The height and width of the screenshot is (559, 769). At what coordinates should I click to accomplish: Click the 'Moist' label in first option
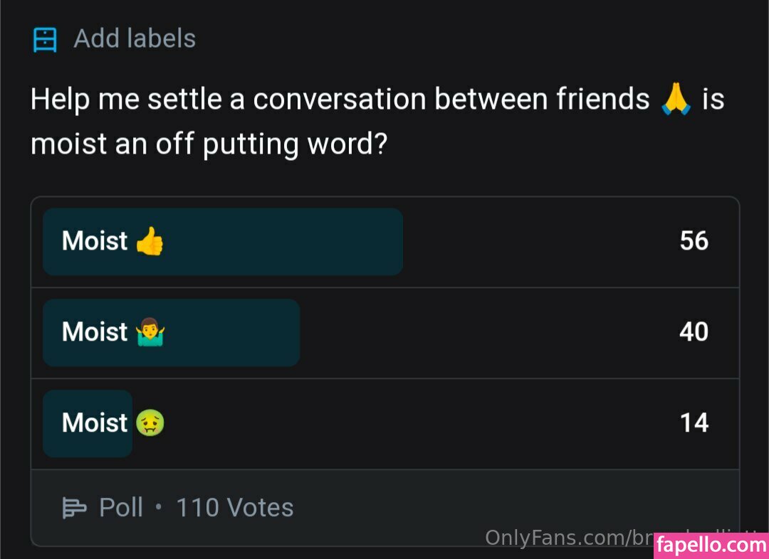click(x=95, y=242)
